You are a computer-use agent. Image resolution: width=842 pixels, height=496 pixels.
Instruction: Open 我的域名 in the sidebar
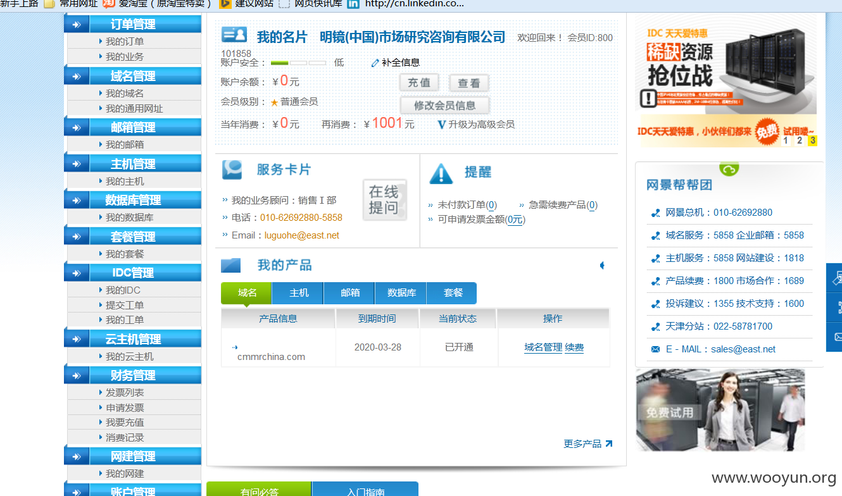[x=125, y=94]
